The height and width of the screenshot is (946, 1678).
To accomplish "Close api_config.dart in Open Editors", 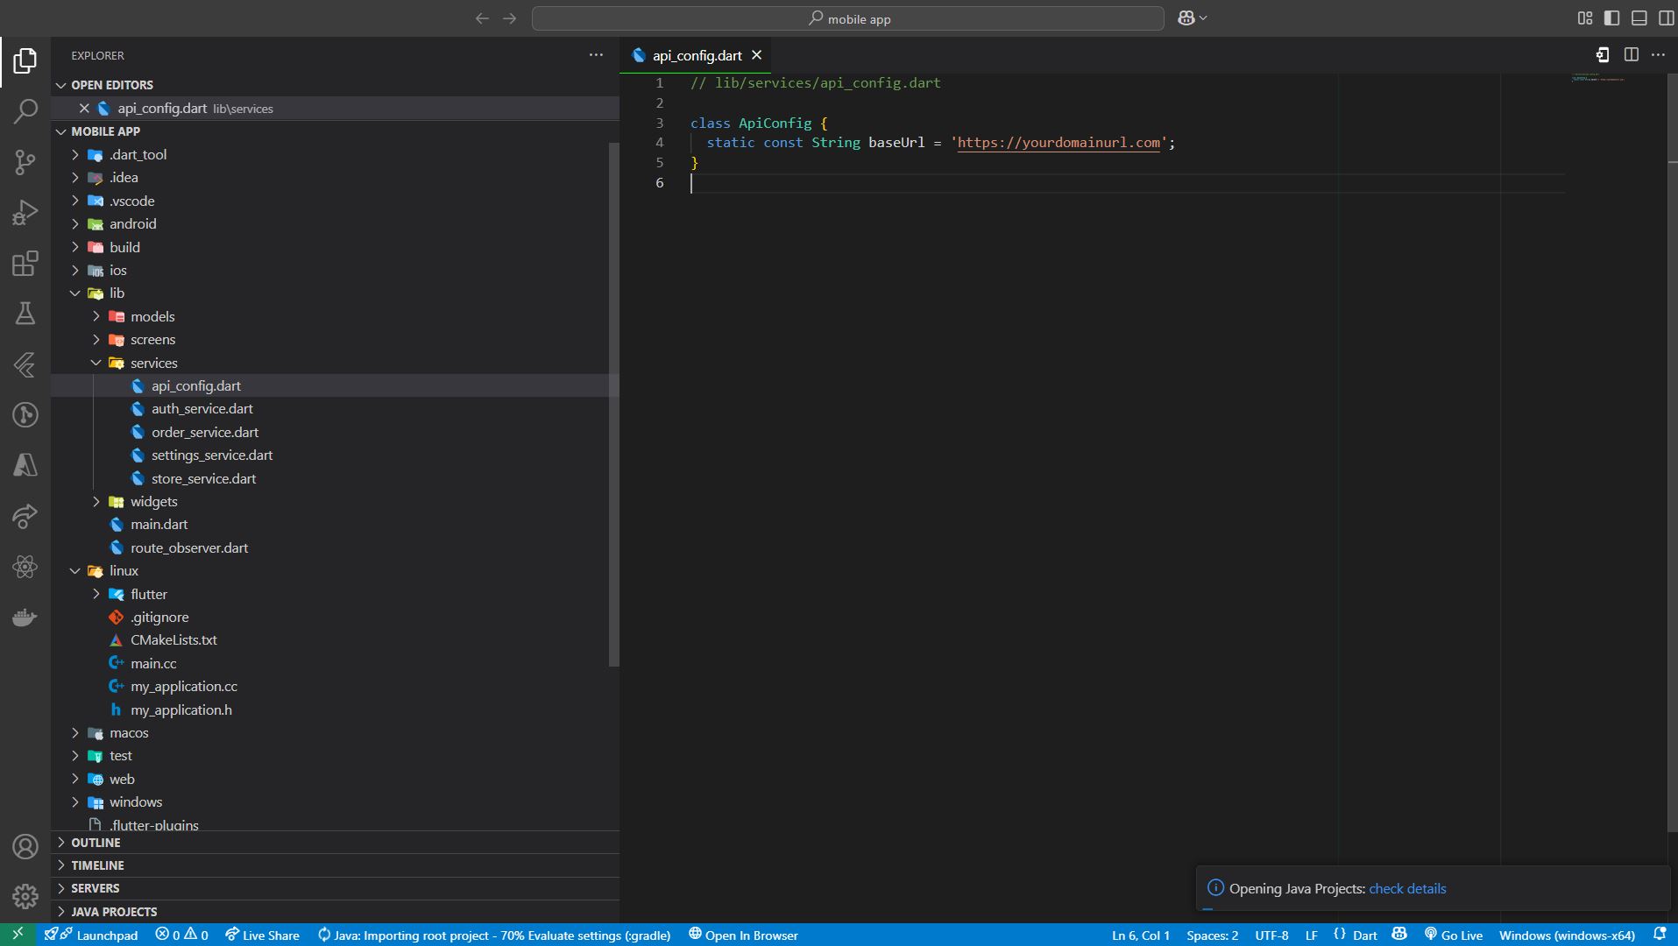I will [84, 109].
